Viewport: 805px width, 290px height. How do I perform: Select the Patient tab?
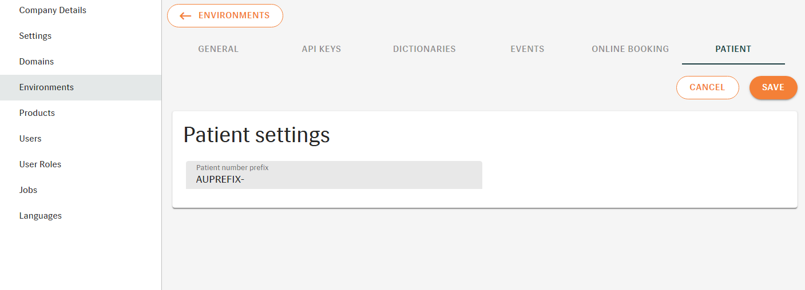click(733, 49)
